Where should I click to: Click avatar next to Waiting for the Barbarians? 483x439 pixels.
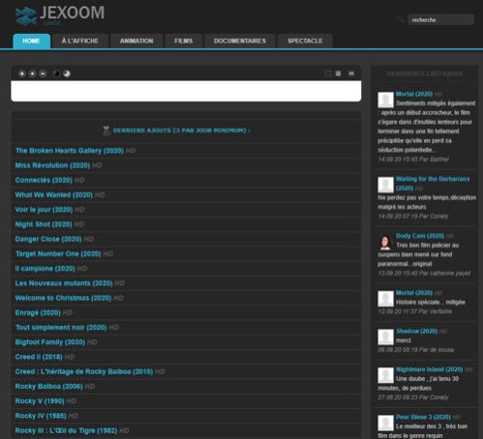pyautogui.click(x=385, y=185)
